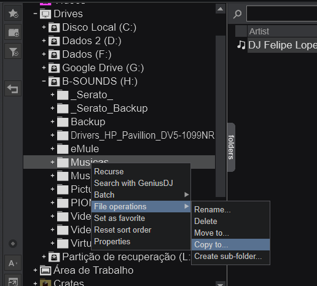Screen dimensions: 317x286
Task: Click into the search input field
Action: [x=282, y=14]
